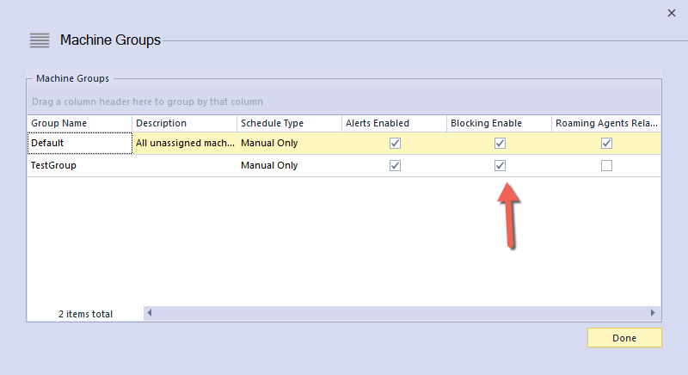Select the Default group name cell

point(79,143)
